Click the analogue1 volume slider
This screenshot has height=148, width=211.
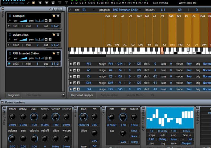pyautogui.click(x=23, y=21)
